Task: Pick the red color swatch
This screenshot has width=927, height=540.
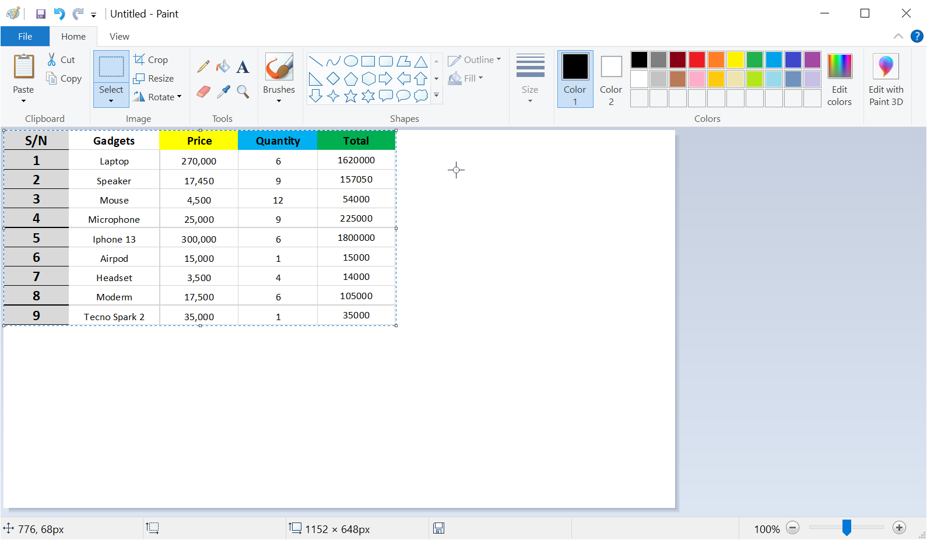Action: coord(697,59)
